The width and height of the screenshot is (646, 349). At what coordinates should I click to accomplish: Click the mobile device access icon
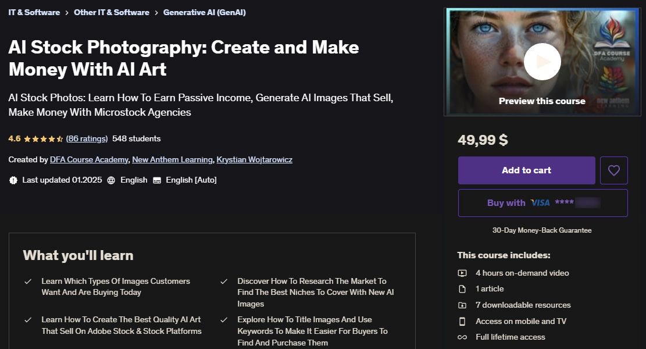(462, 322)
